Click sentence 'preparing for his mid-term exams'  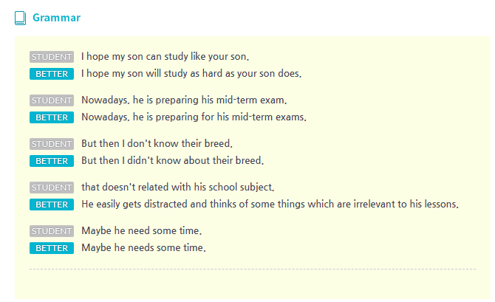coord(194,117)
